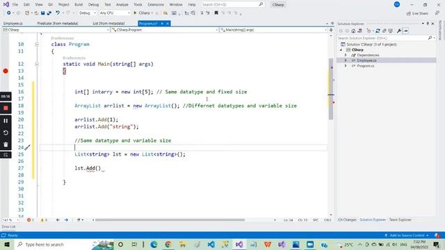Click the Search (Ctrl+Q) box
Viewport: 445px width, 250px height.
pos(232,5)
